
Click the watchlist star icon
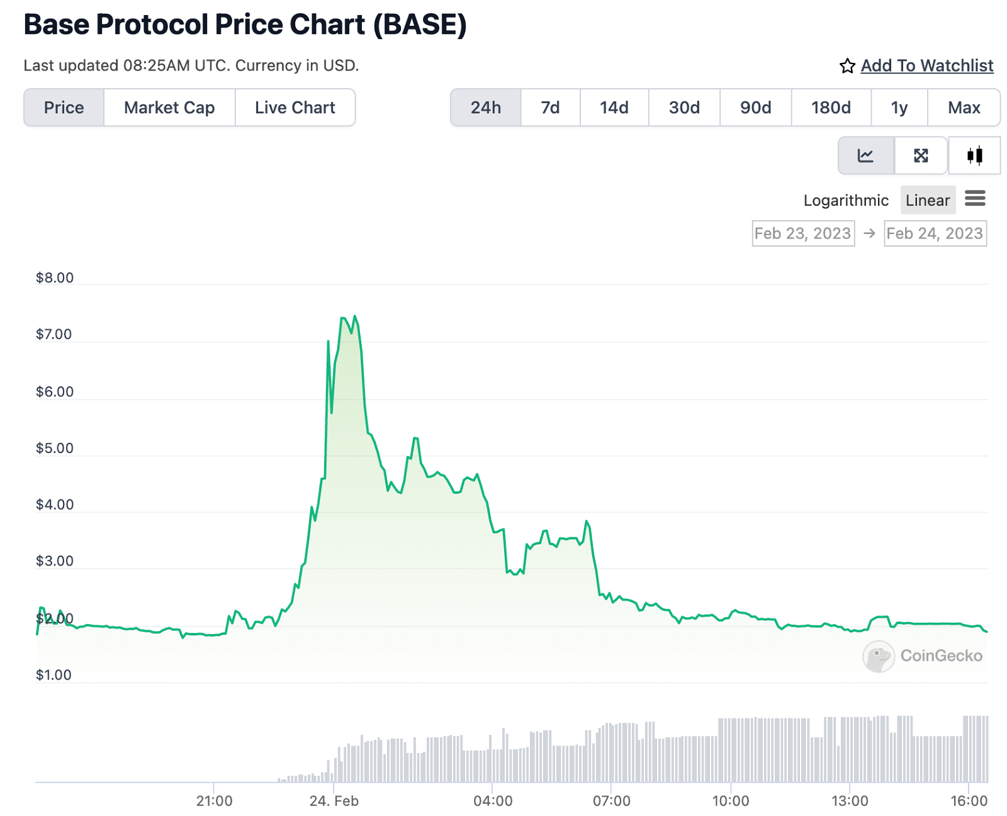click(x=847, y=66)
